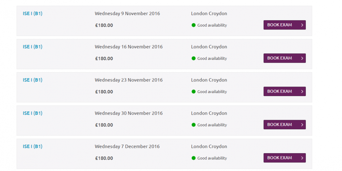The height and width of the screenshot is (171, 342).
Task: Click green availability dot for 9 November
Action: click(194, 25)
